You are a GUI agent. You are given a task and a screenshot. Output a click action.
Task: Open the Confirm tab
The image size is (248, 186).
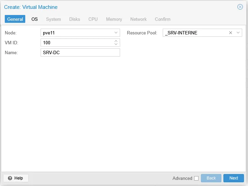point(162,19)
